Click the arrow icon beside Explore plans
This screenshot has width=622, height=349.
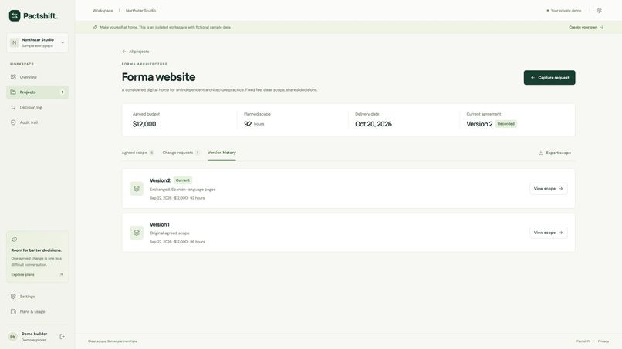[61, 274]
